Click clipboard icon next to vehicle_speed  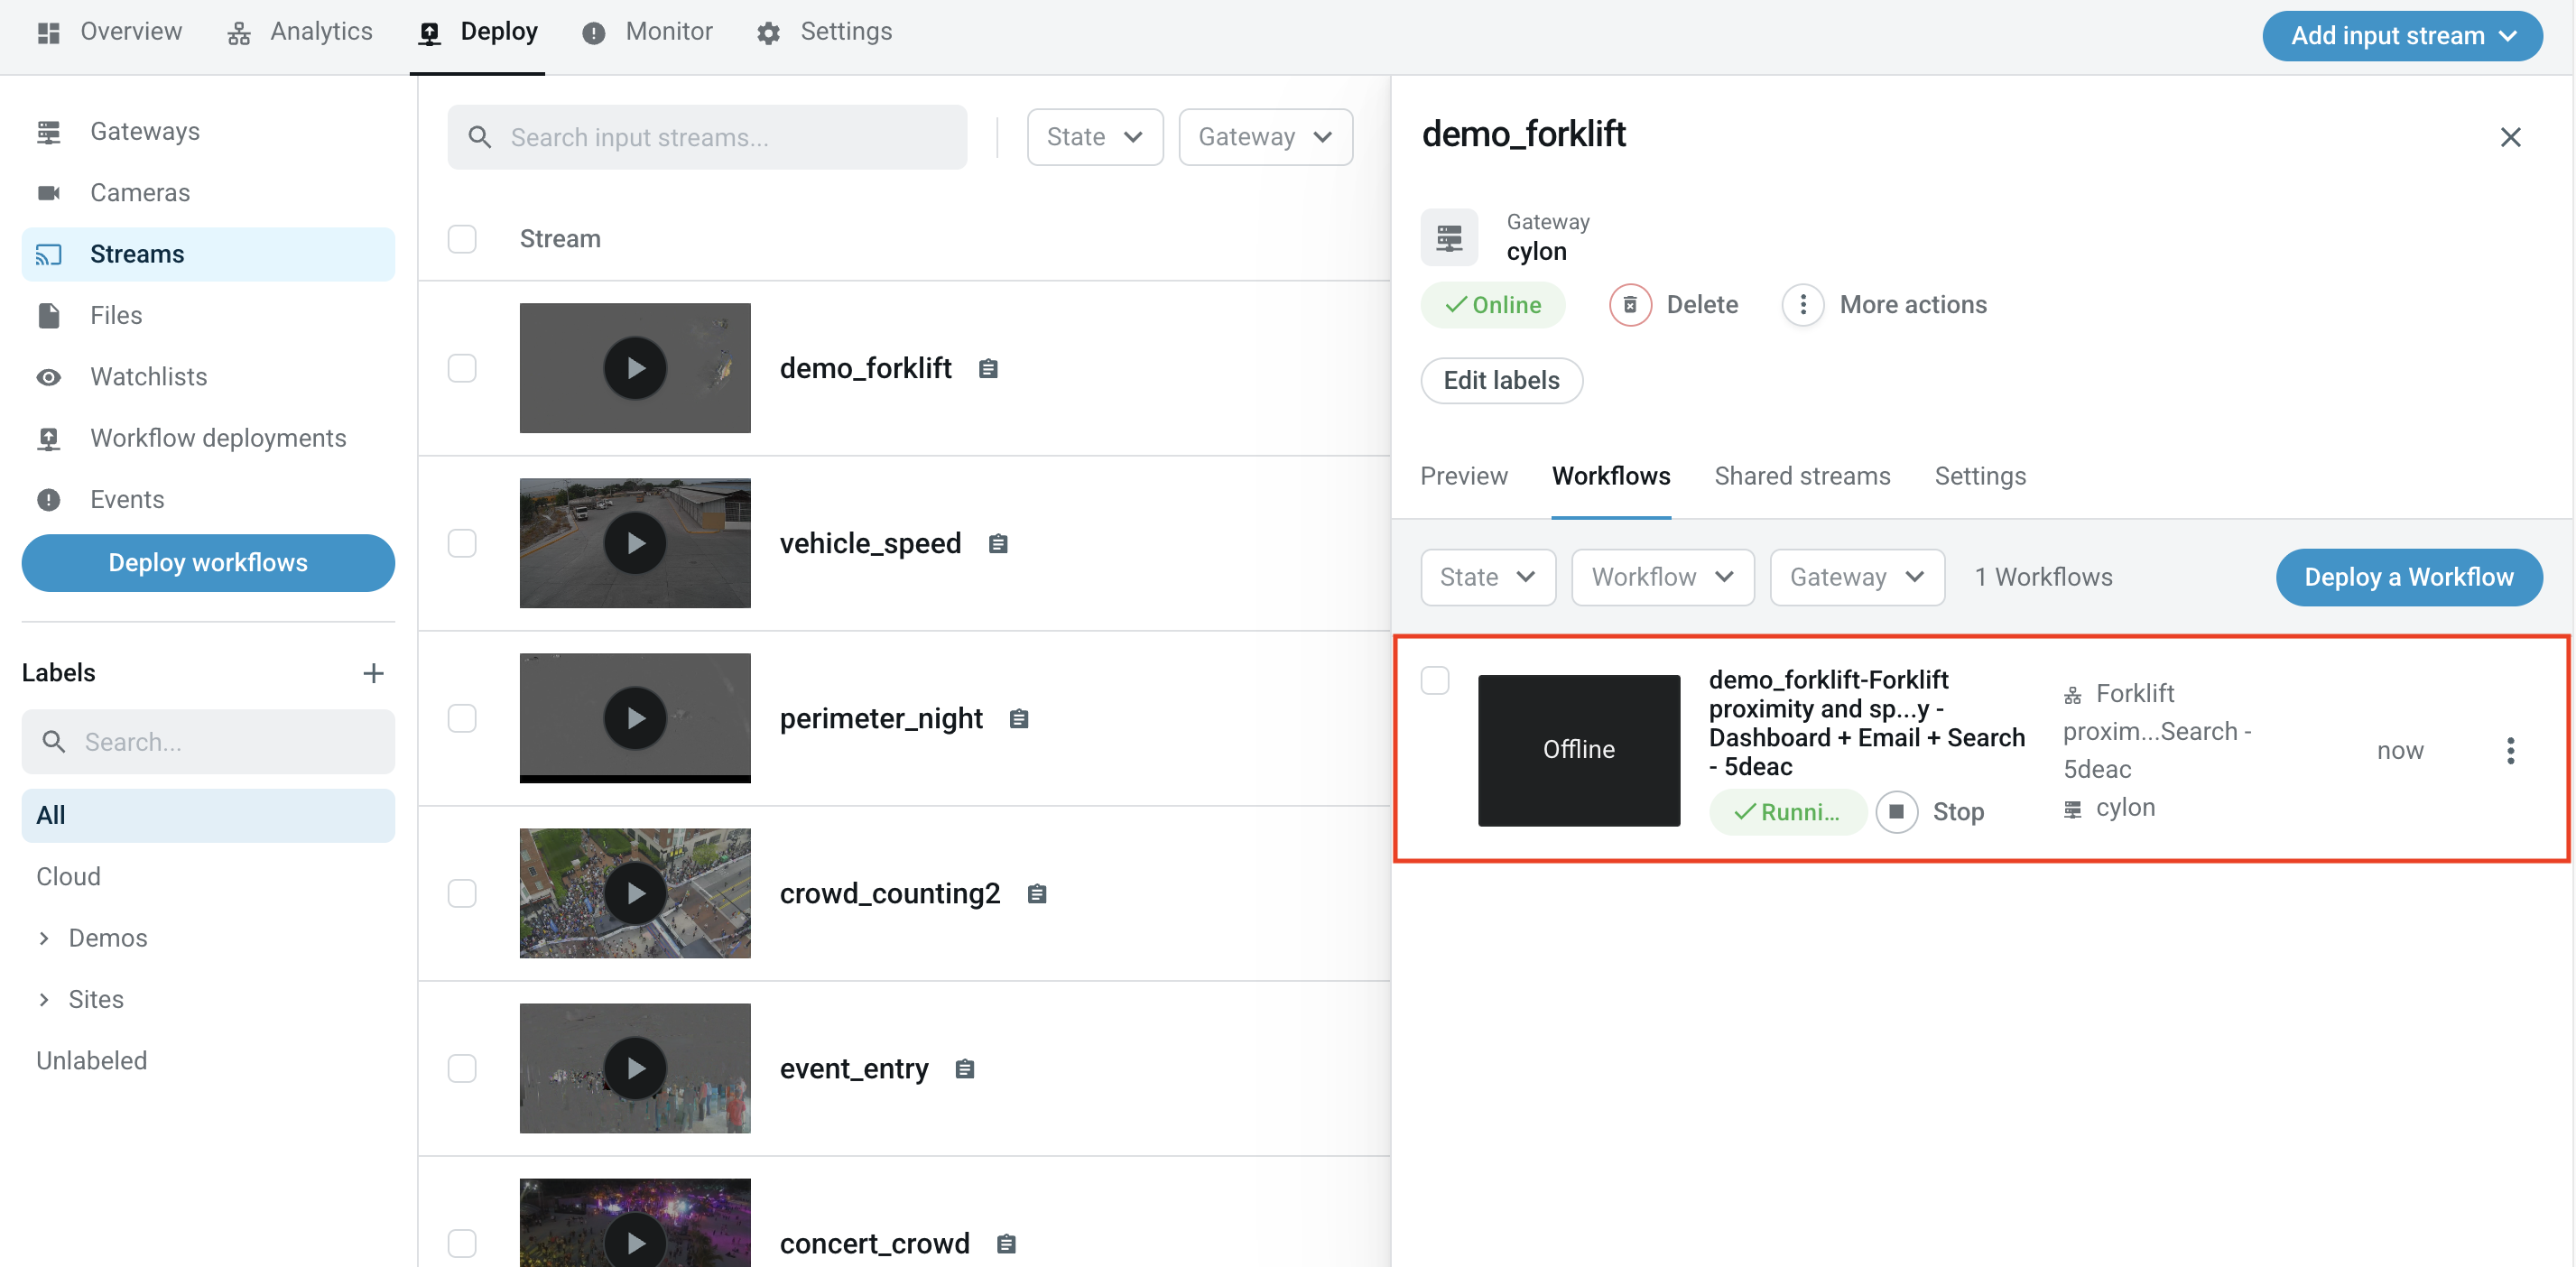coord(998,544)
